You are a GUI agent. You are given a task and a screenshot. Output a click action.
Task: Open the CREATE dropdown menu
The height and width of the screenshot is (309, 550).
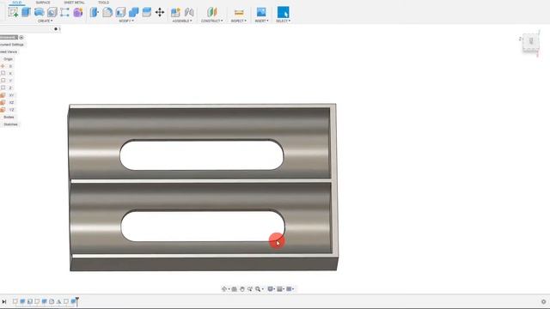click(x=45, y=21)
